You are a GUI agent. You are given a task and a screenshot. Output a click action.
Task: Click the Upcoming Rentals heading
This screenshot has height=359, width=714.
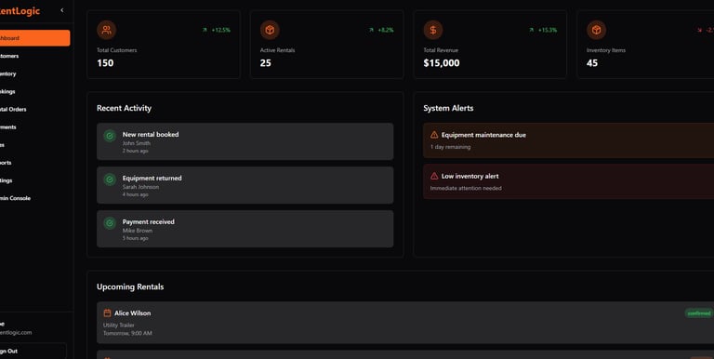pyautogui.click(x=130, y=286)
